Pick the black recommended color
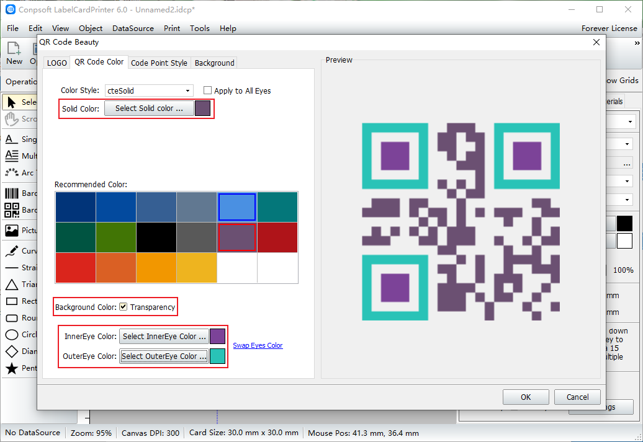The image size is (643, 442). coord(156,237)
